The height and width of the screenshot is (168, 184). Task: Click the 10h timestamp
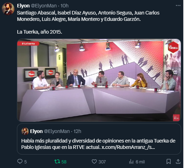(65, 6)
